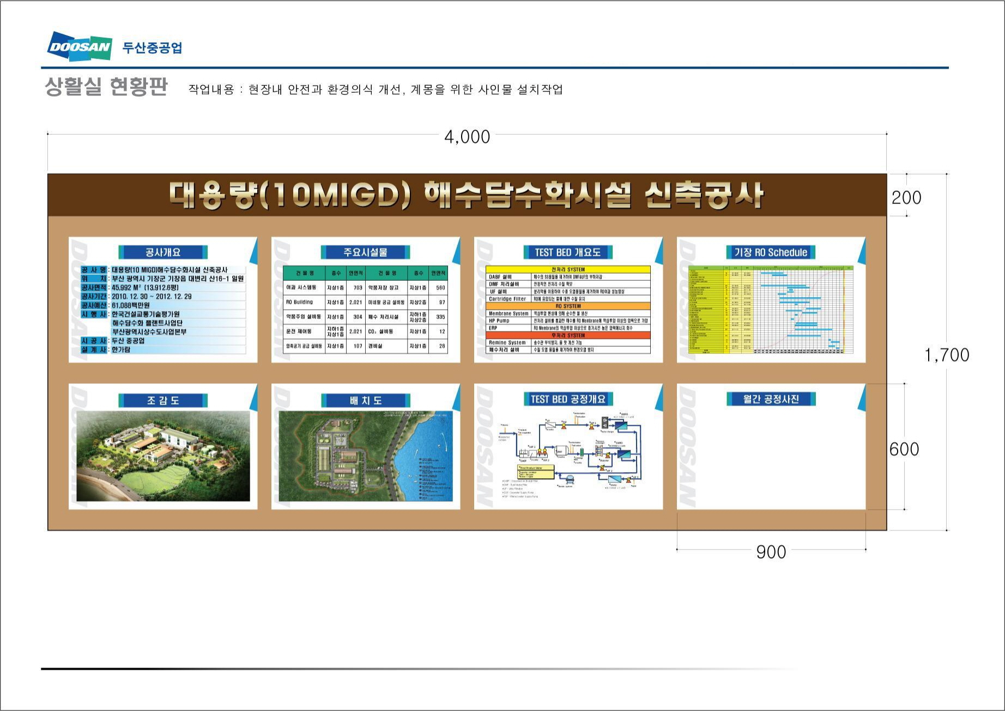Click the 배치도 panel header label

[365, 401]
